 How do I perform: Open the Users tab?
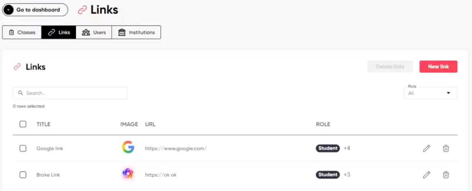click(94, 32)
